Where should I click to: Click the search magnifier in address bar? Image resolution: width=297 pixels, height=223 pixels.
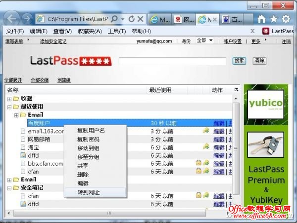pos(114,19)
